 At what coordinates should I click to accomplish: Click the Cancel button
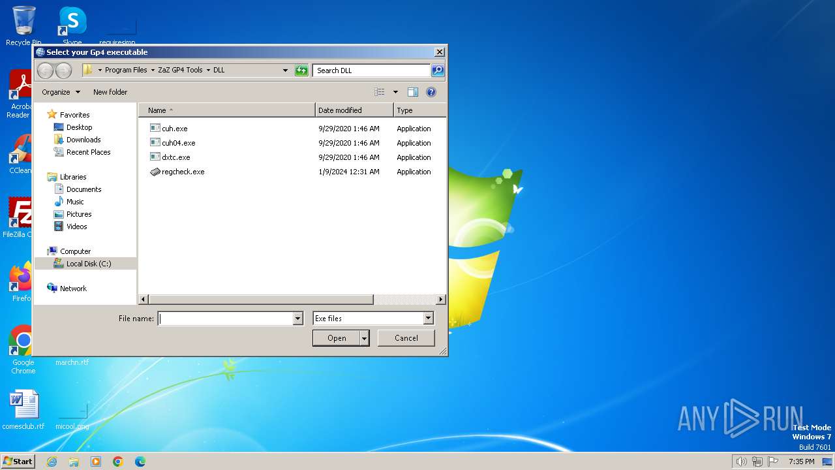(406, 338)
